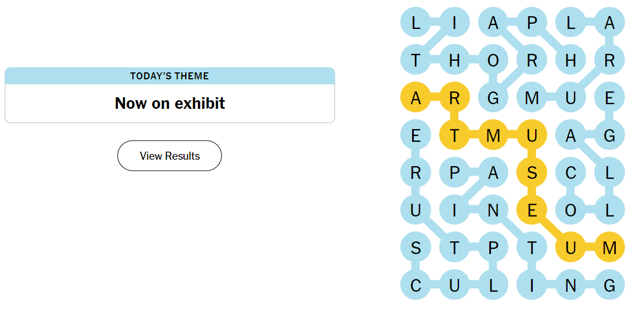Click the Today's Theme header bar

169,76
